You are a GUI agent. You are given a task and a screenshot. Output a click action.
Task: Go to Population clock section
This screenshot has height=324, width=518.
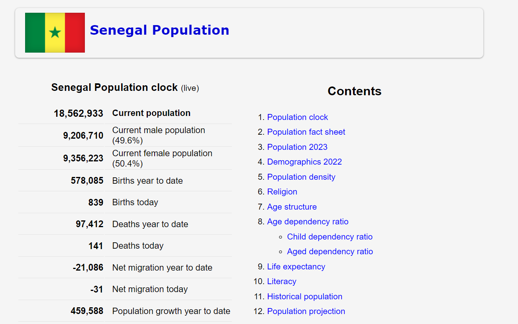297,117
